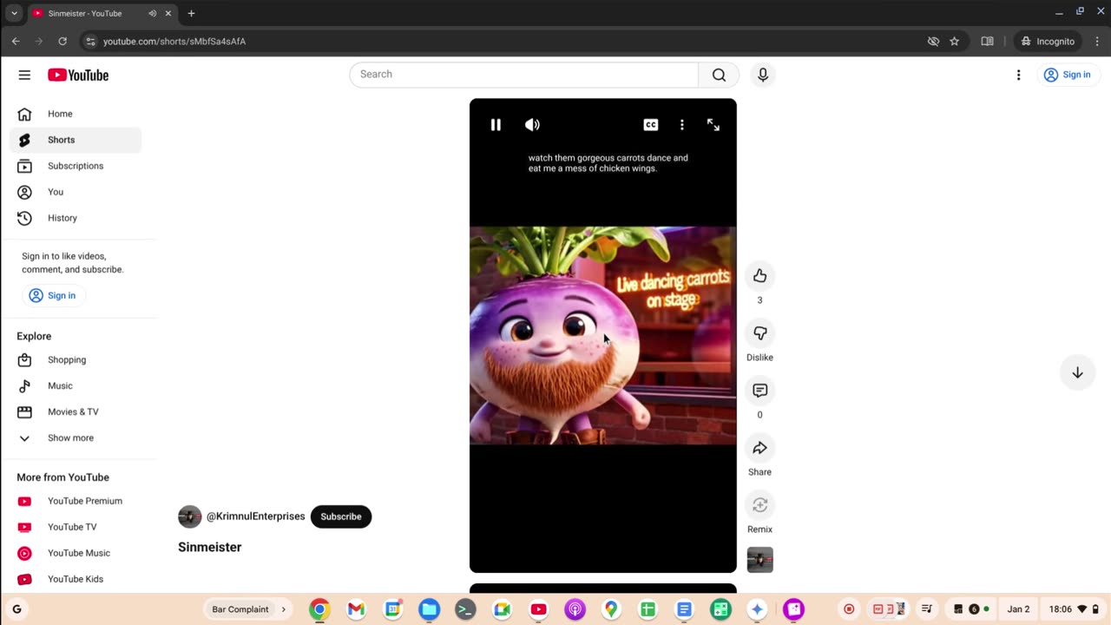Click the YouTube logo

pyautogui.click(x=78, y=76)
